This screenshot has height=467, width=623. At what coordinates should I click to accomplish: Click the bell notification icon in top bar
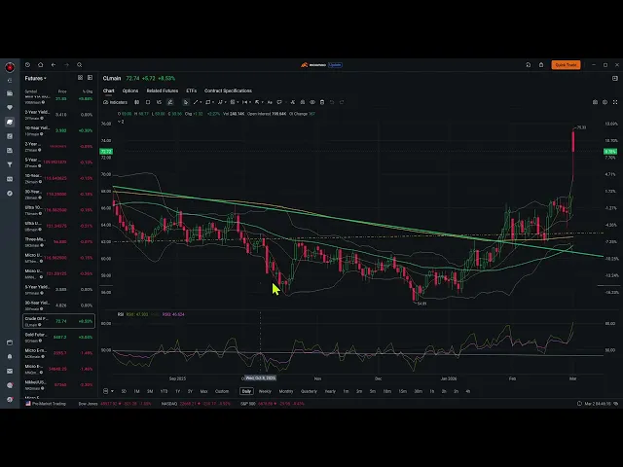541,65
